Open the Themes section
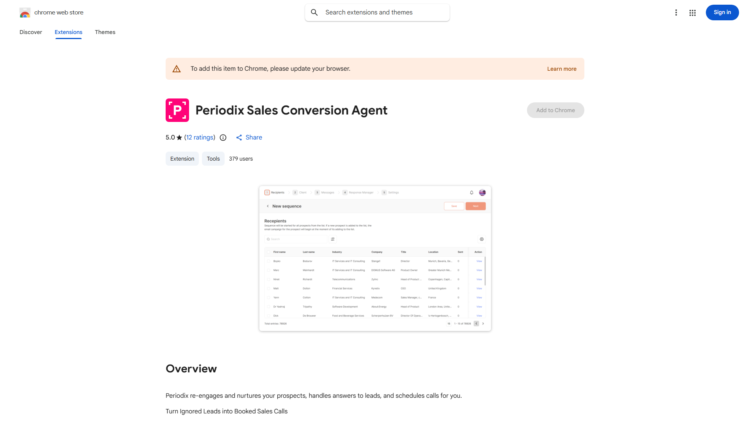Image resolution: width=750 pixels, height=422 pixels. click(105, 32)
